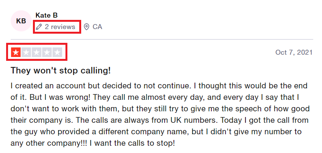The width and height of the screenshot is (322, 153).
Task: Click the Oct 7, 2021 review date
Action: tap(294, 52)
